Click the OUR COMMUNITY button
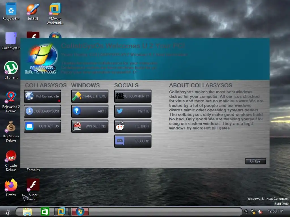 [x=133, y=96]
